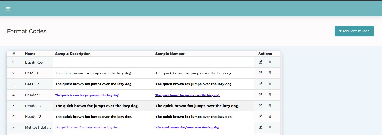Open the hamburger navigation menu

click(8, 9)
